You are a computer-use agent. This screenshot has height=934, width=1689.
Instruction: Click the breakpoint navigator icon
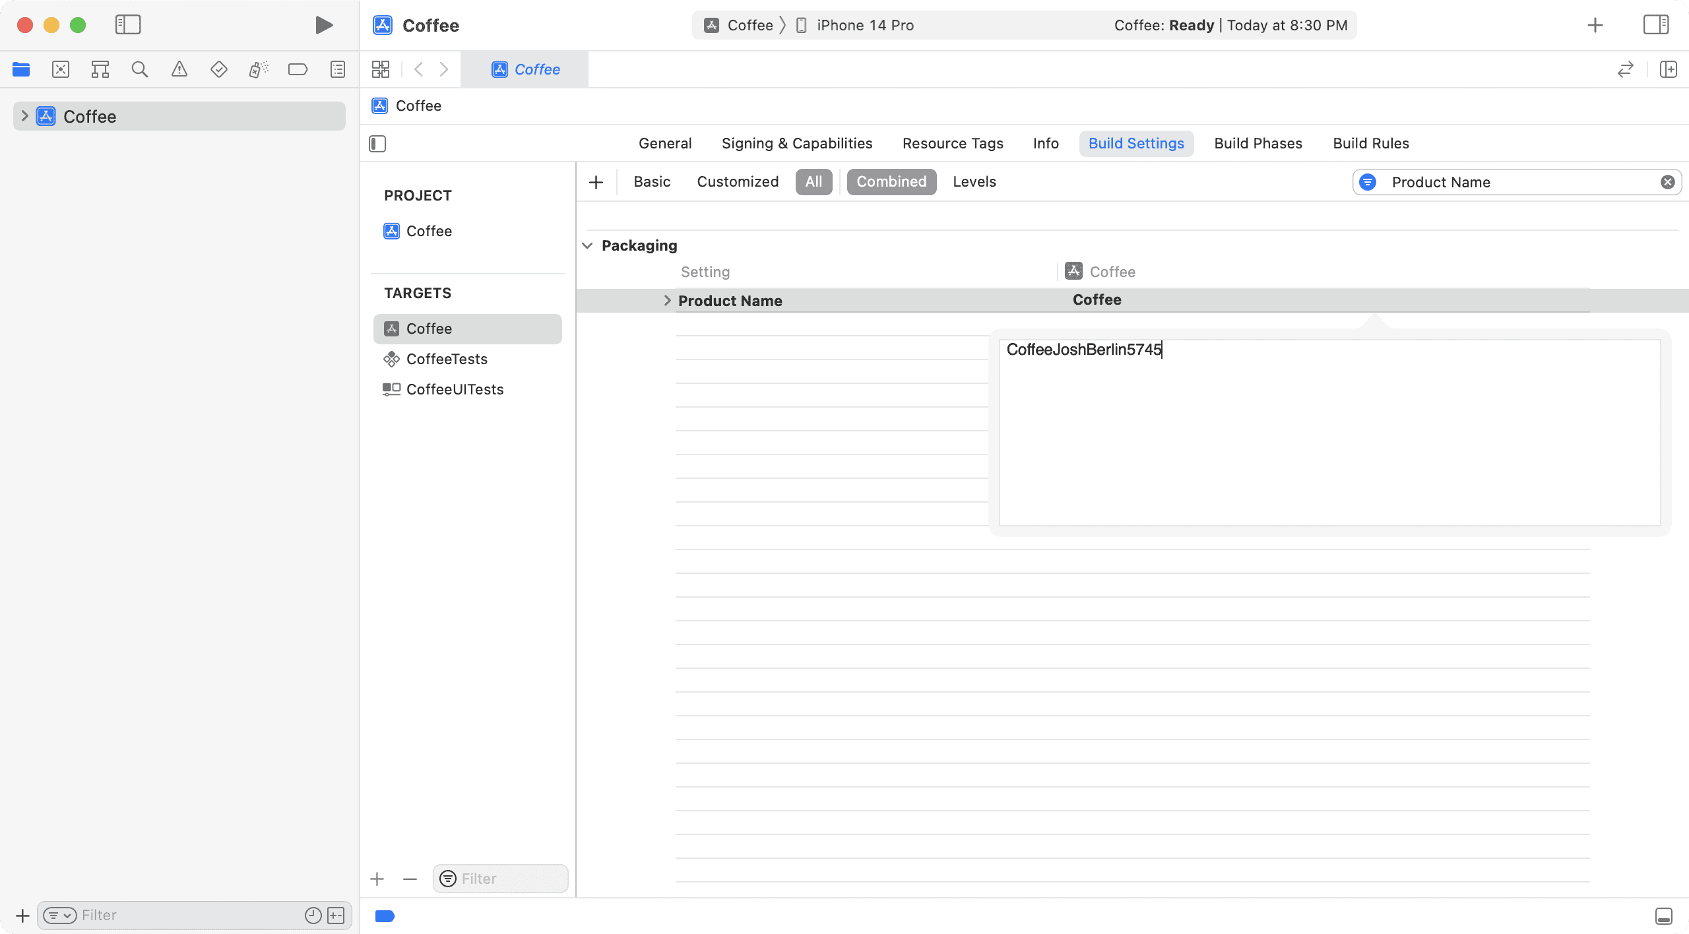tap(297, 69)
